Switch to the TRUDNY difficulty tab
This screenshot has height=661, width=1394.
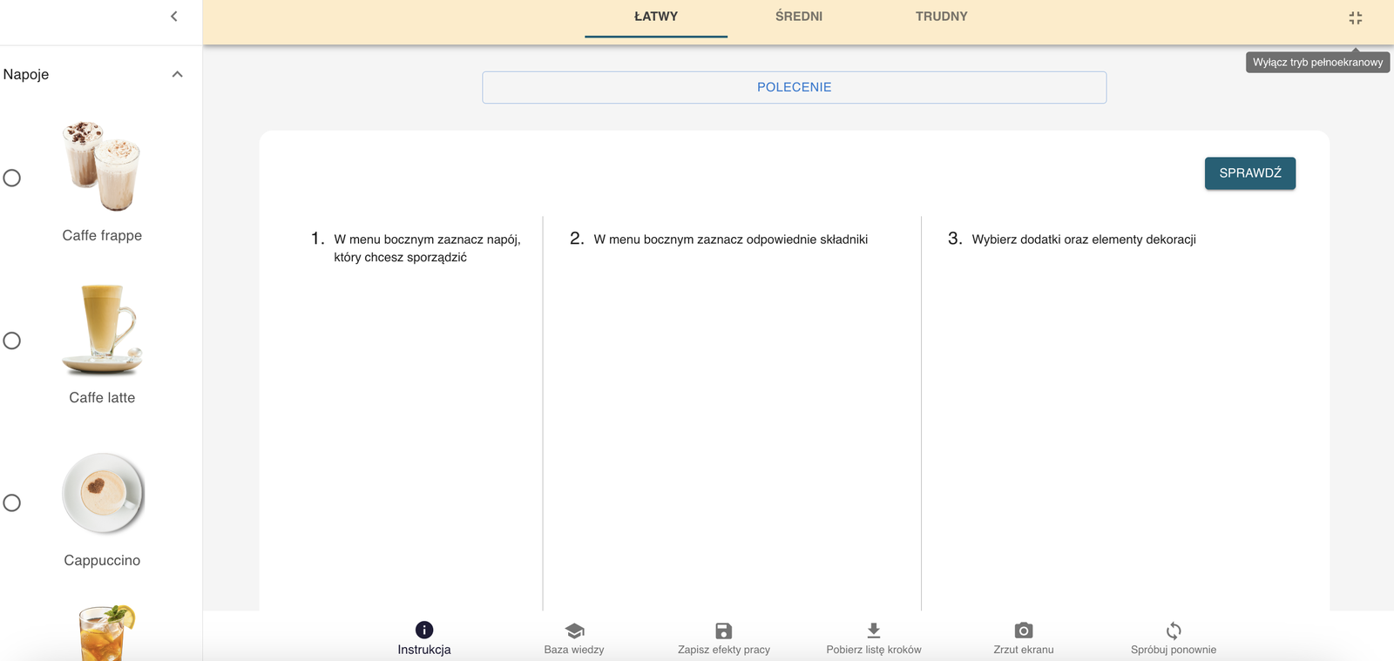(941, 17)
